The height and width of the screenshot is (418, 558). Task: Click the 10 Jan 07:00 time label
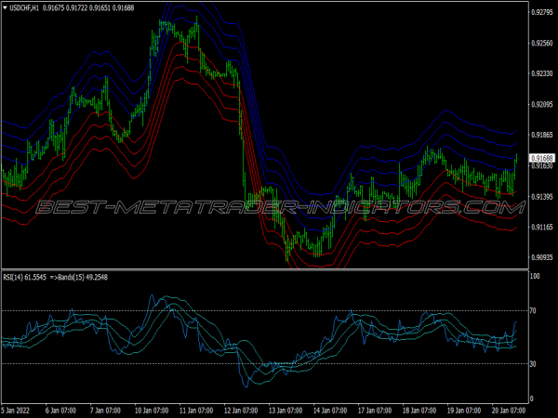point(152,411)
